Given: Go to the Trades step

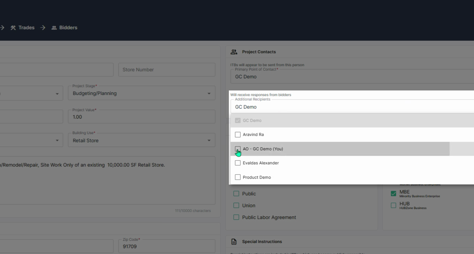Looking at the screenshot, I should click(x=26, y=28).
